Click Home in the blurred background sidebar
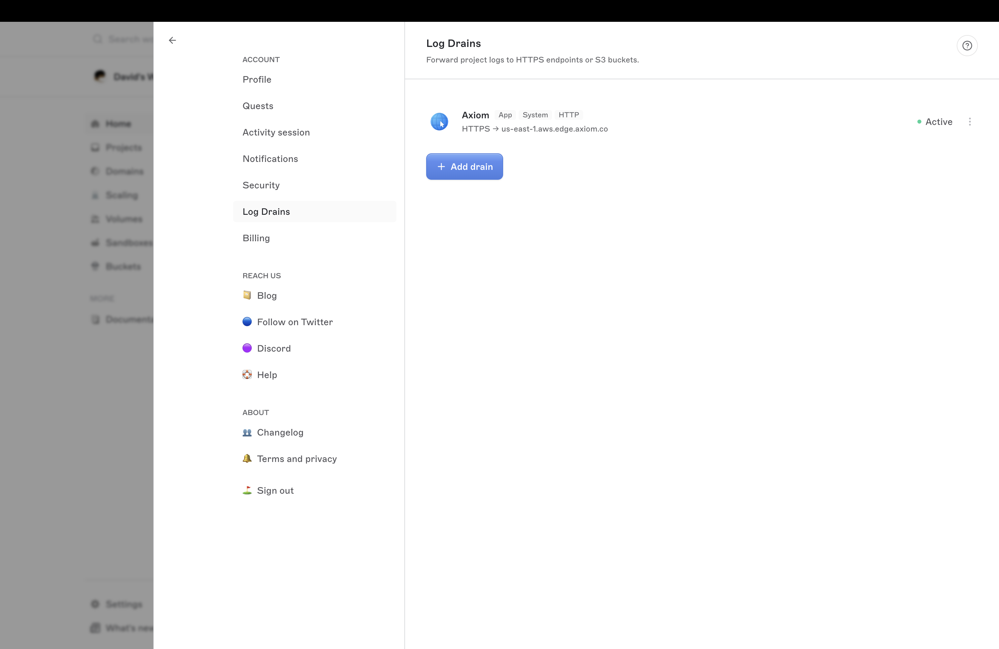This screenshot has height=649, width=999. pyautogui.click(x=118, y=124)
